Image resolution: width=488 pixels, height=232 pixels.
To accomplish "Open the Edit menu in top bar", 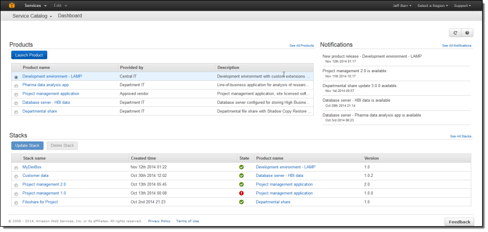I will click(x=60, y=5).
